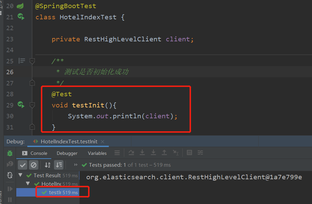
Task: Toggle Show Passed tests checkmark button
Action: coord(22,165)
